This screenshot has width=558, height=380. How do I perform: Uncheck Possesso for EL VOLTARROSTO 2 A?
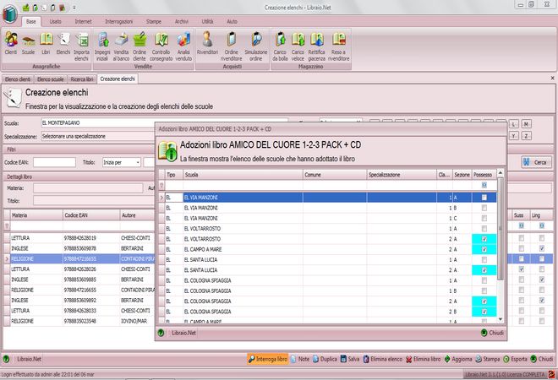click(x=484, y=239)
